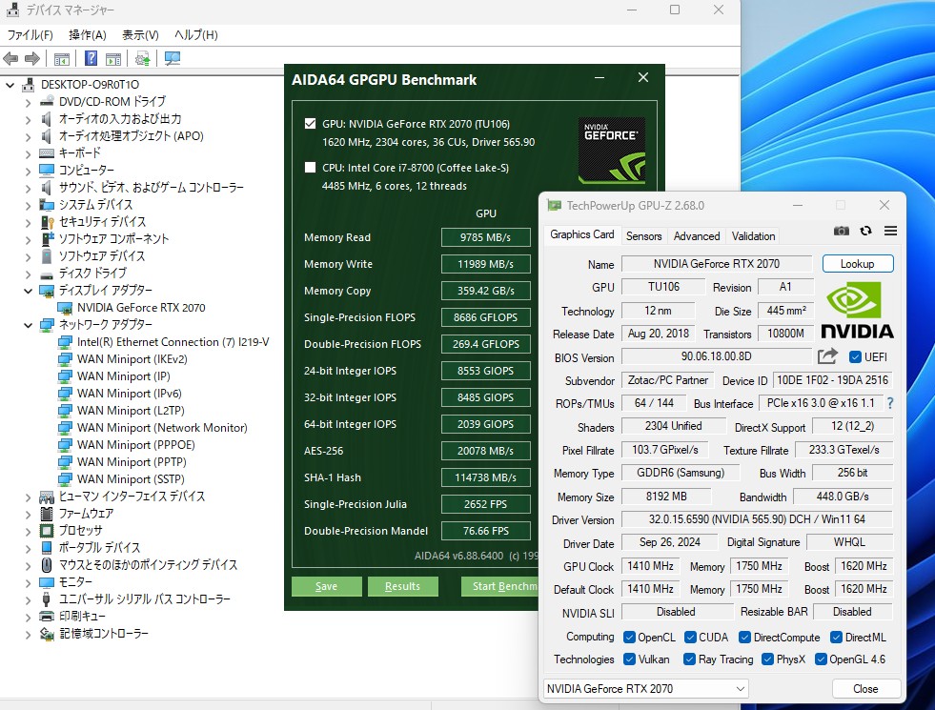Select NVIDIA GeForce RTX 2070 in device tree
The width and height of the screenshot is (935, 710).
141,308
